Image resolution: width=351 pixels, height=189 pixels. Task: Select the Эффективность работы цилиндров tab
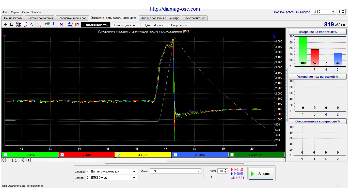(x=114, y=18)
